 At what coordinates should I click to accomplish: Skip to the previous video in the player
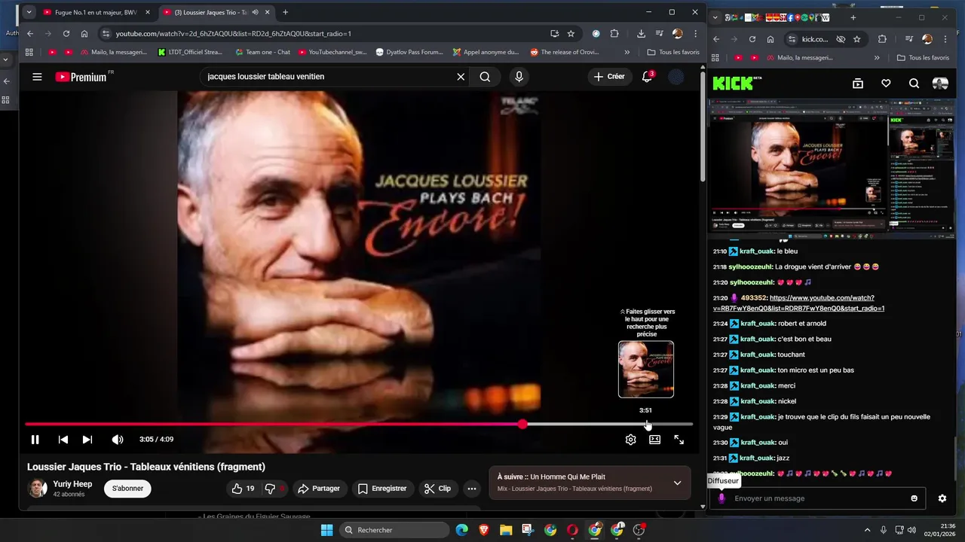[63, 440]
